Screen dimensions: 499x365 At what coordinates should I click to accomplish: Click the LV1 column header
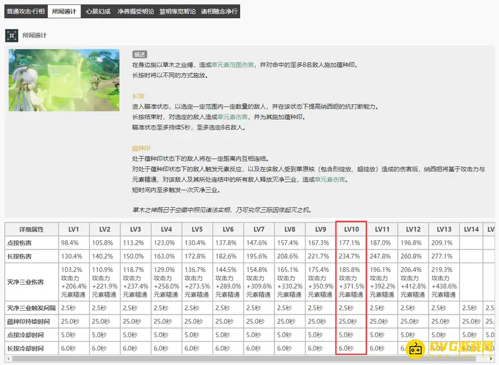pyautogui.click(x=74, y=229)
